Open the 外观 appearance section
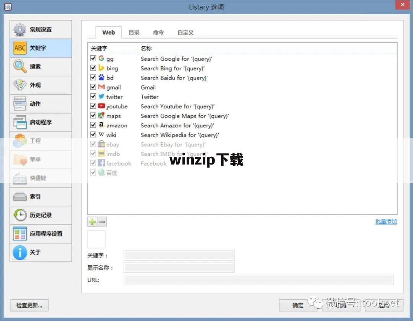This screenshot has width=413, height=321. 41,85
